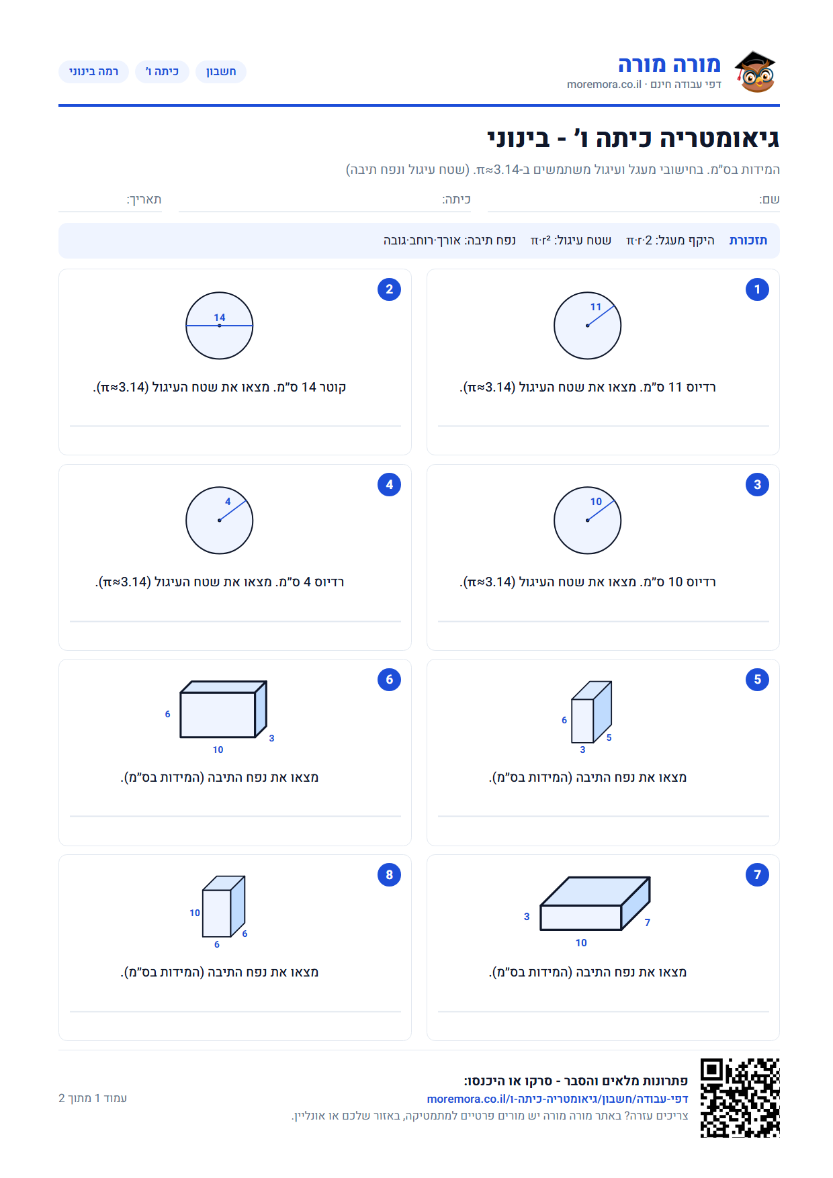The width and height of the screenshot is (833, 1178).
Task: Click the question 6 number badge
Action: coord(389,680)
